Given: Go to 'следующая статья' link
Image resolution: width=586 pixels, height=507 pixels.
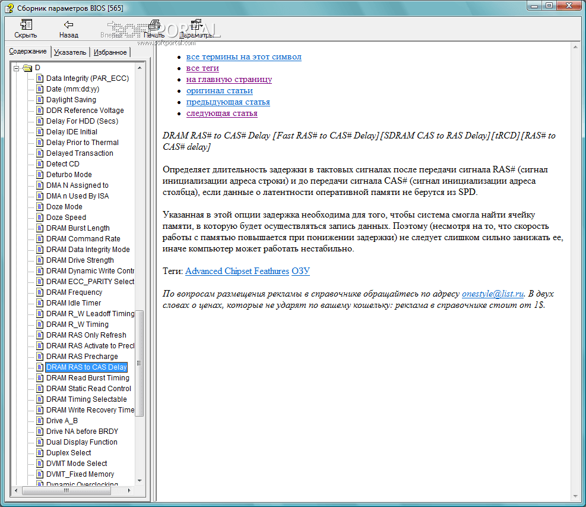Looking at the screenshot, I should point(221,113).
